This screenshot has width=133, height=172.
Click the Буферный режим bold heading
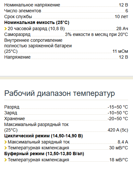point(44,154)
